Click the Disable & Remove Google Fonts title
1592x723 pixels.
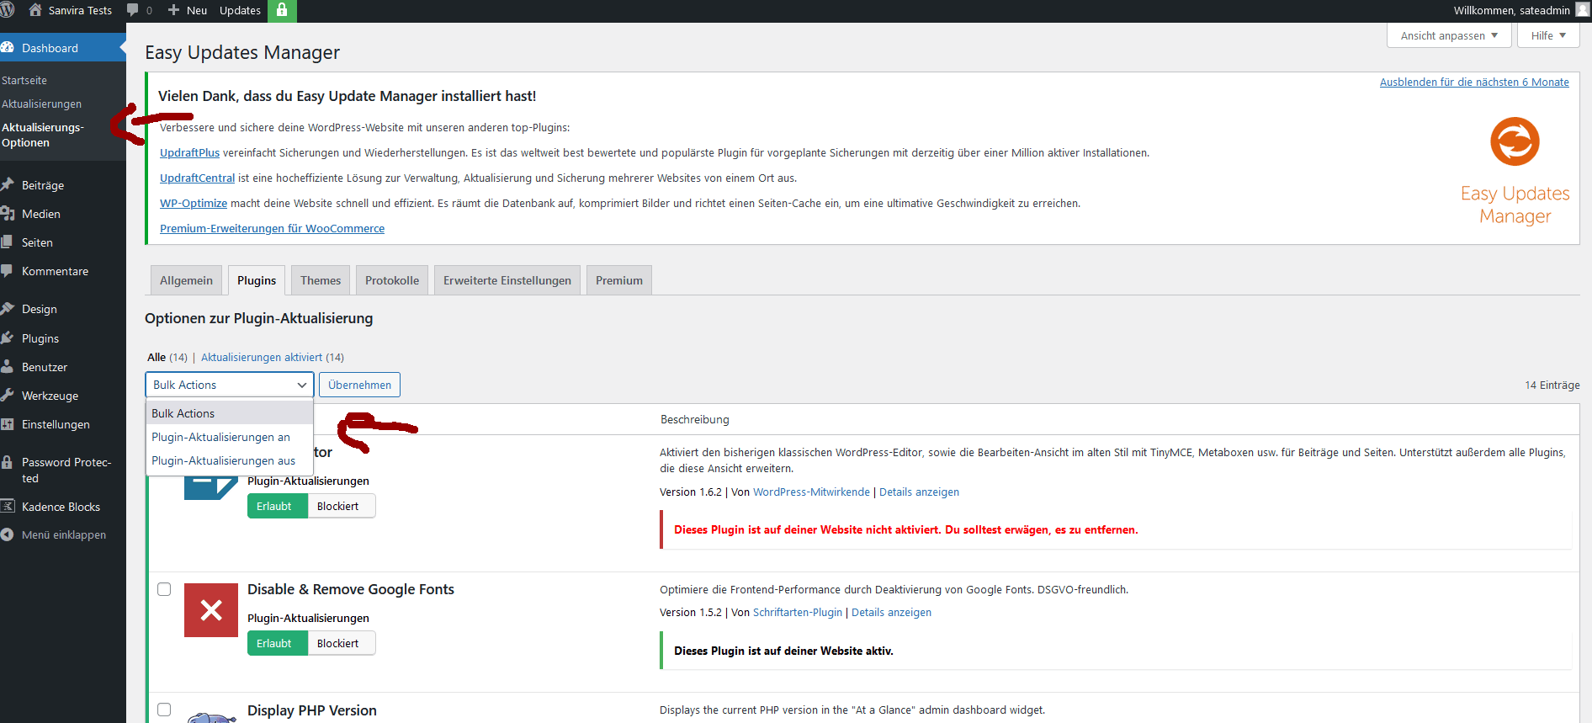351,589
